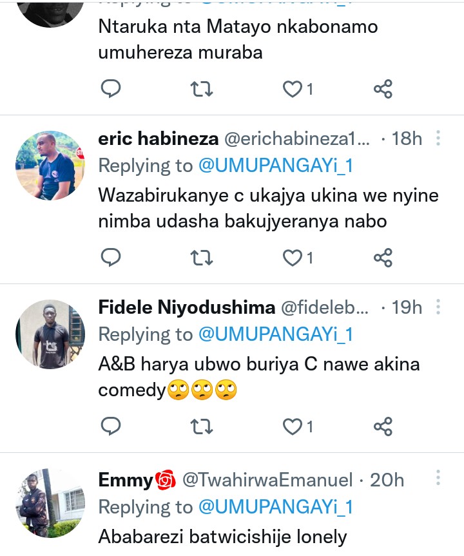
Task: Open the @TwahirwaEmanuel profile handle
Action: coord(267,480)
